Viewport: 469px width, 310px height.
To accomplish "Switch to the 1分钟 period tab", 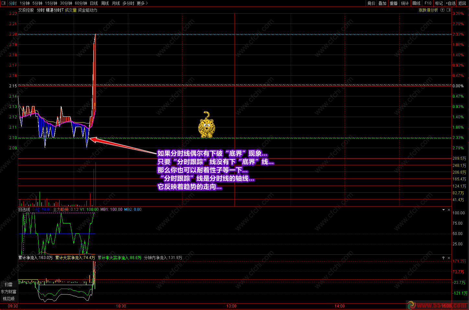I will click(x=25, y=3).
